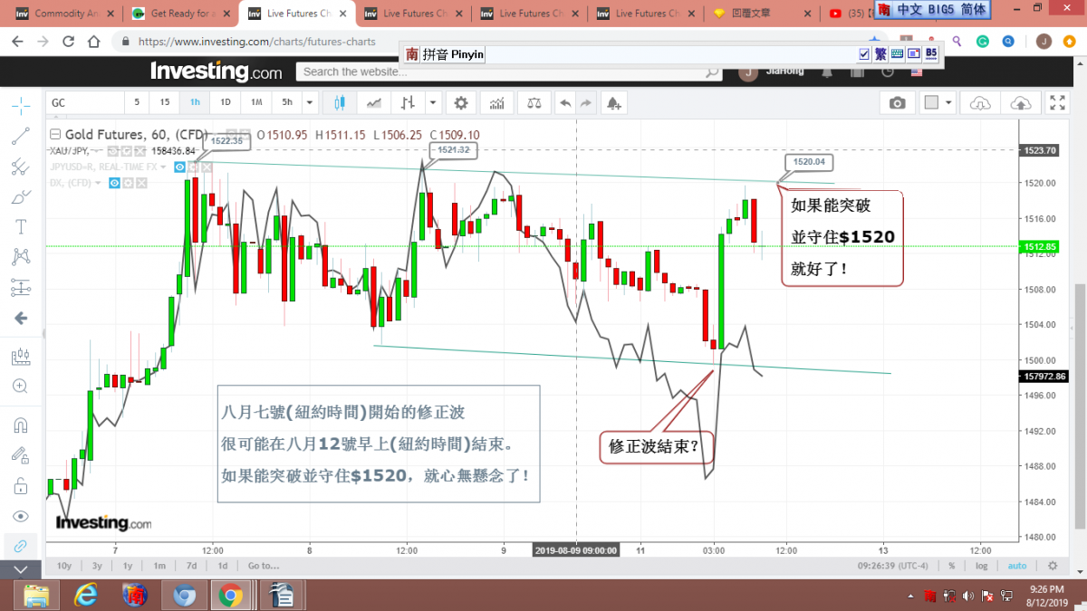
Task: Take a chart snapshot with camera
Action: pyautogui.click(x=897, y=102)
